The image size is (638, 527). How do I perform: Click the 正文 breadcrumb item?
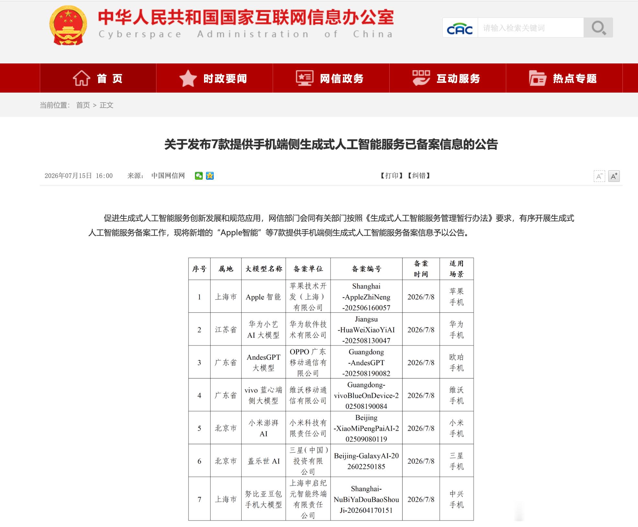pos(106,105)
